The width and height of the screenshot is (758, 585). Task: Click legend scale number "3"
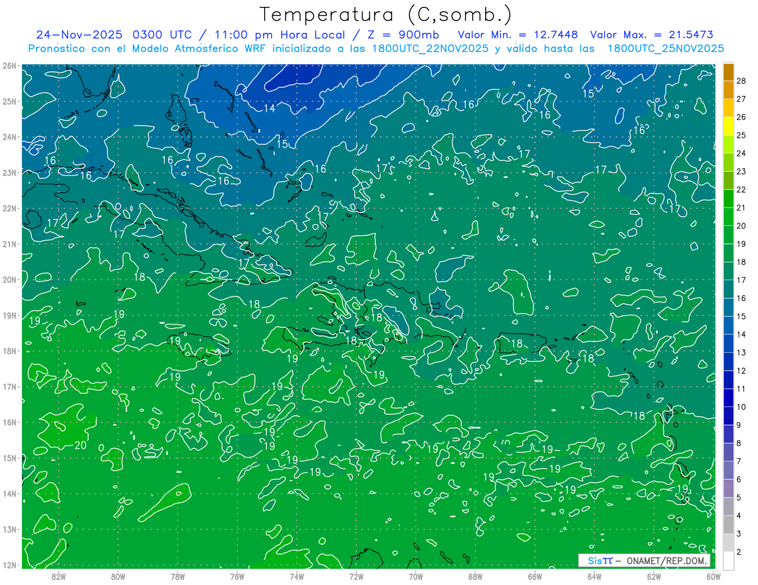[739, 533]
